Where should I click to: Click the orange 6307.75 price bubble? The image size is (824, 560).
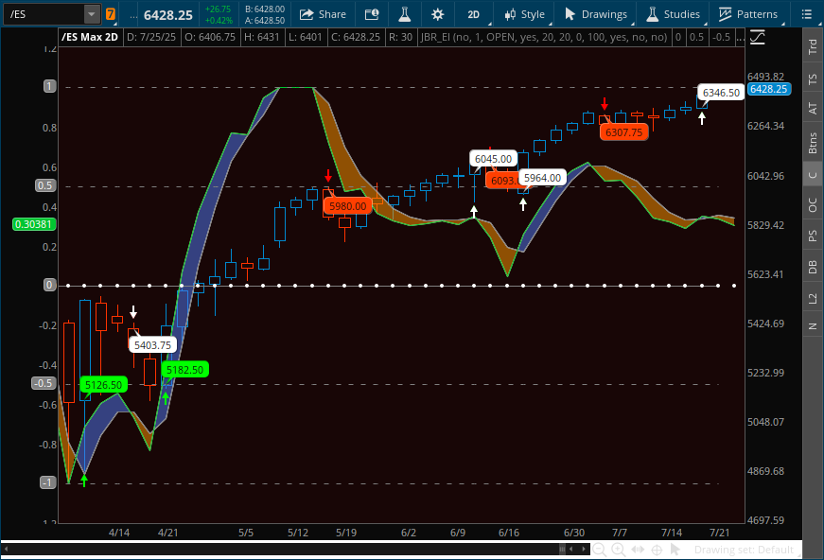623,132
